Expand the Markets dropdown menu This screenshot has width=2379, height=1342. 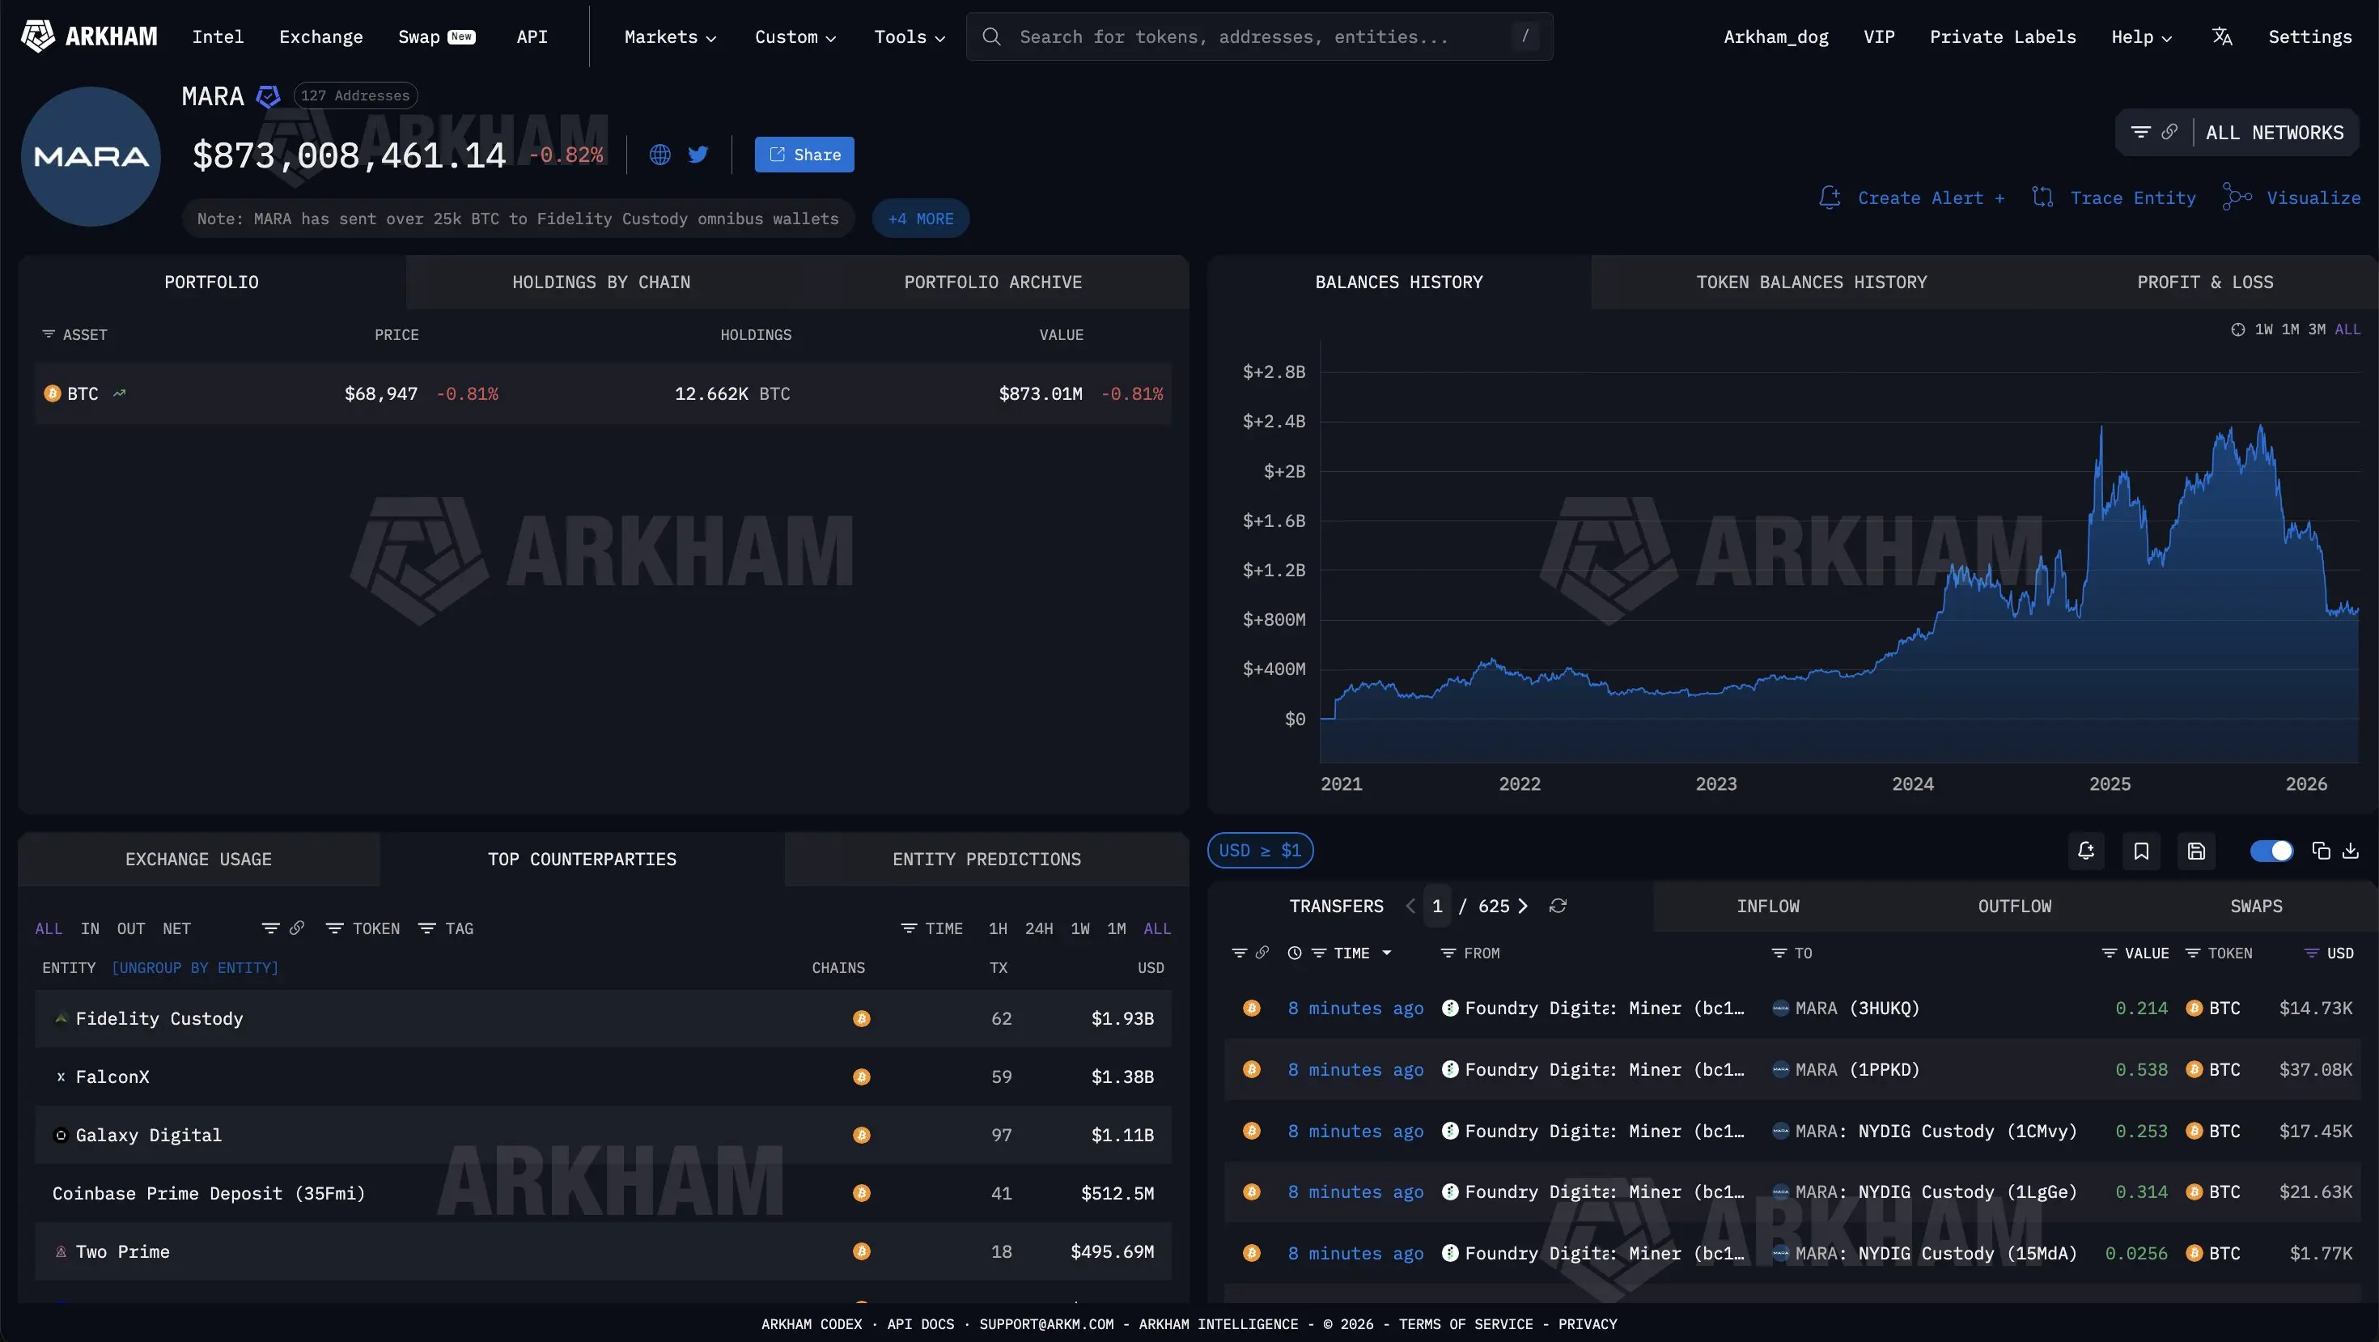tap(671, 37)
